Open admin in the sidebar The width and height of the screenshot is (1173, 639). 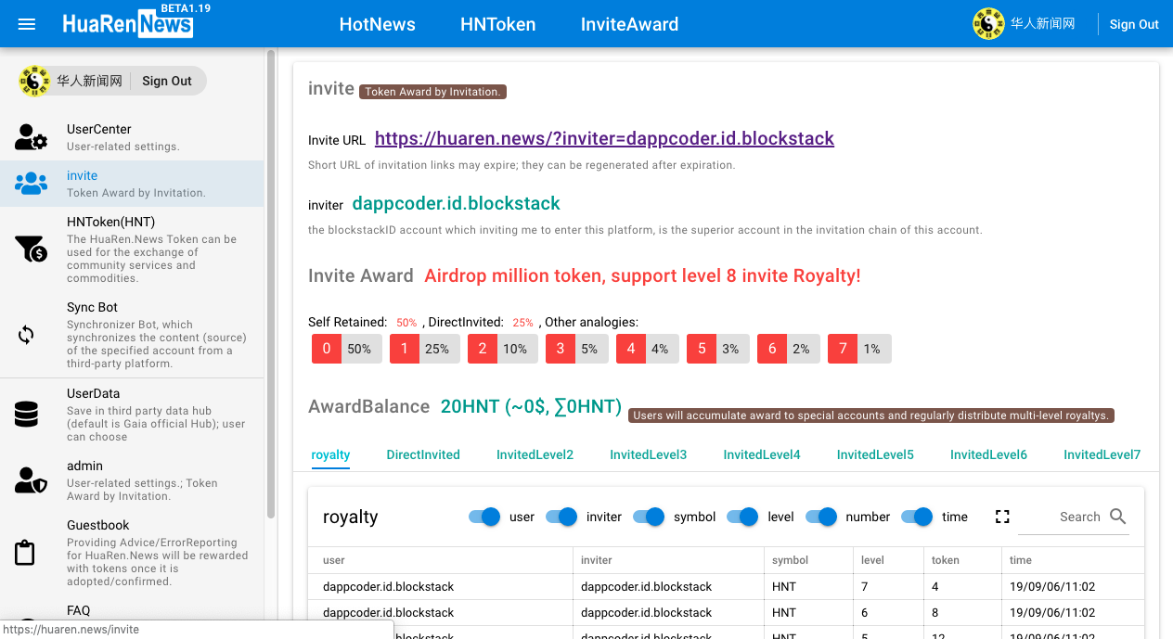click(132, 480)
